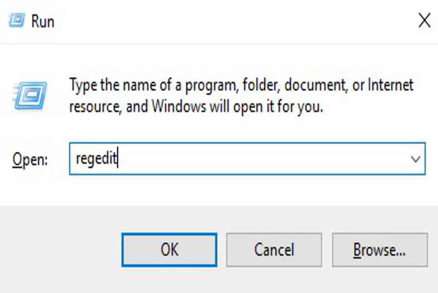This screenshot has height=293, width=438.
Task: Open the file picker via Browse...
Action: point(380,250)
